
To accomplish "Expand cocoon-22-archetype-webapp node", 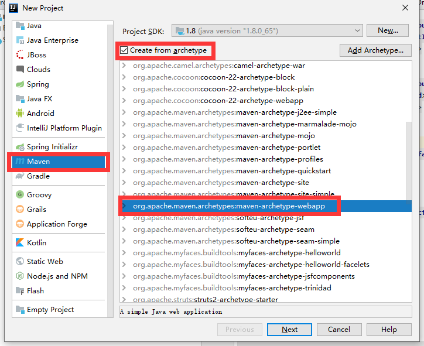I will coord(124,101).
